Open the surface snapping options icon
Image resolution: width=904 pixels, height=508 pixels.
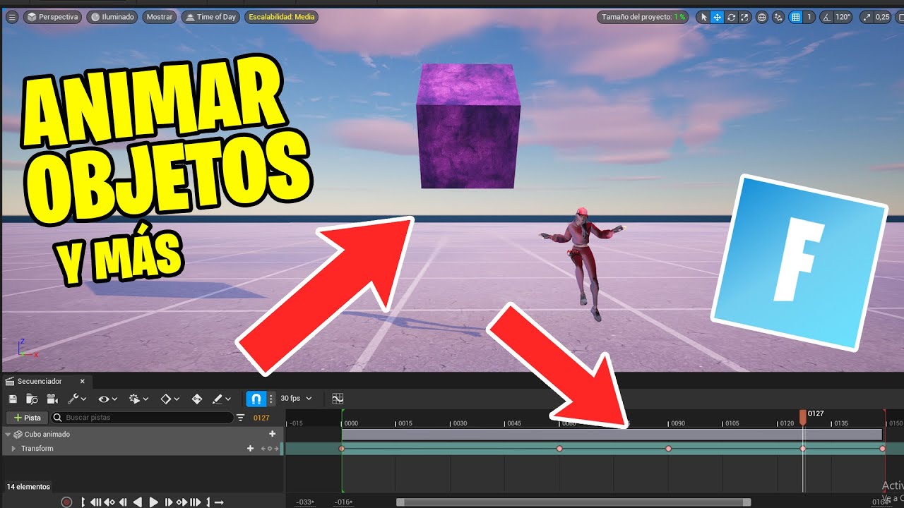pos(778,17)
